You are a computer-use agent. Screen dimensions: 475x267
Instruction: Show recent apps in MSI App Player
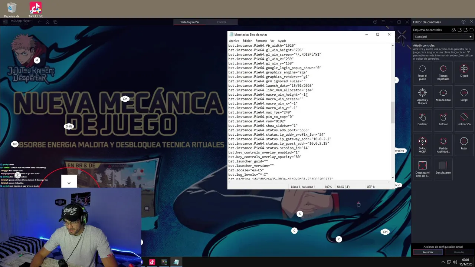[x=55, y=22]
